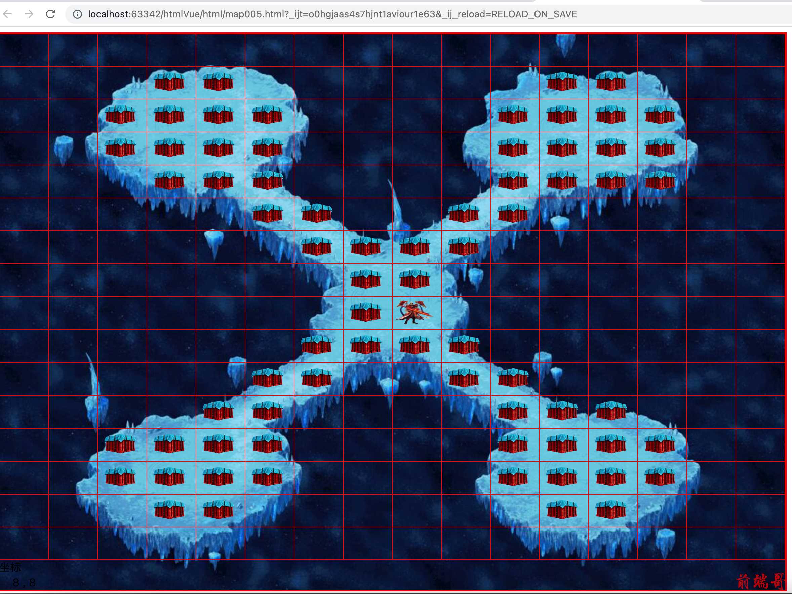Go back with the browser back arrow
Viewport: 792px width, 594px height.
pyautogui.click(x=7, y=14)
